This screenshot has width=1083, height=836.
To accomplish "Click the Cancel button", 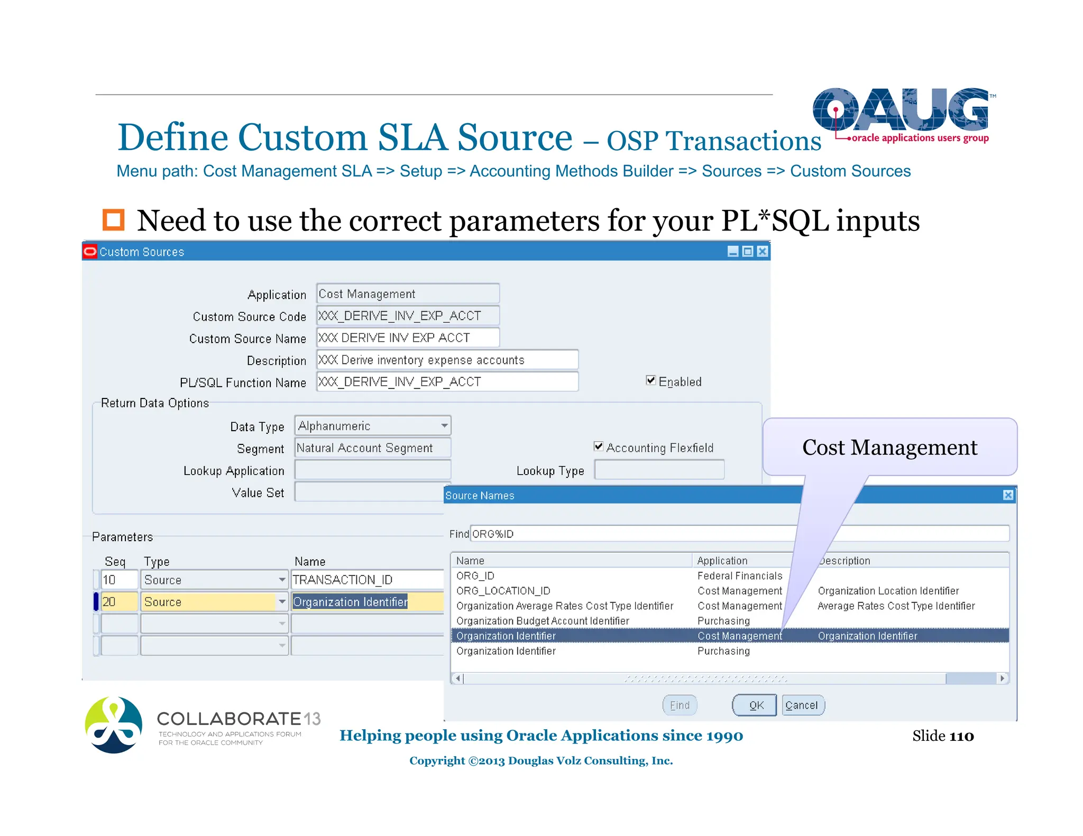I will 803,705.
